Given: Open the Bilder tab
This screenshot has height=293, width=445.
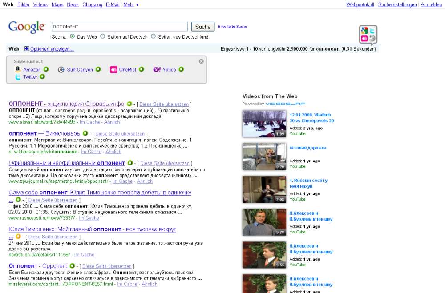Looking at the screenshot, I should 23,4.
